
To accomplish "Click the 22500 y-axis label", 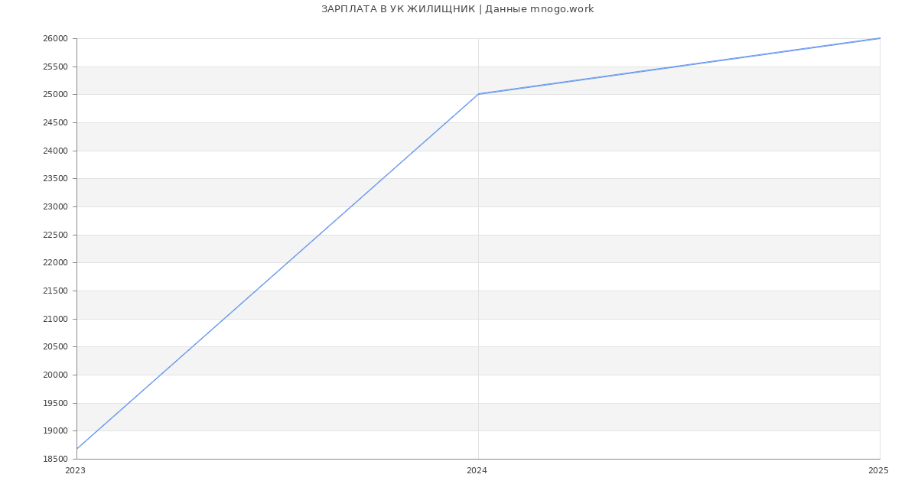I will click(57, 236).
